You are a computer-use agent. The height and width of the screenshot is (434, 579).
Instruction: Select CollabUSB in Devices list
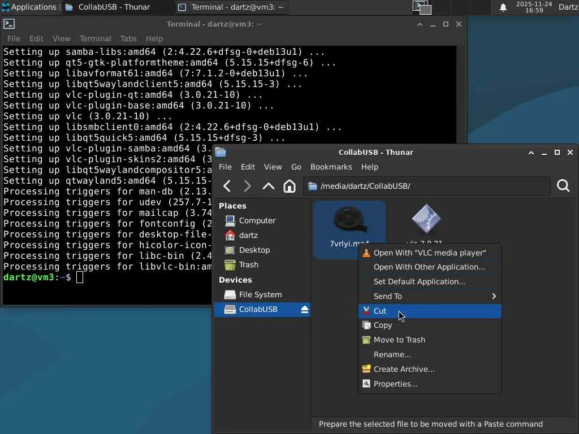pyautogui.click(x=262, y=310)
